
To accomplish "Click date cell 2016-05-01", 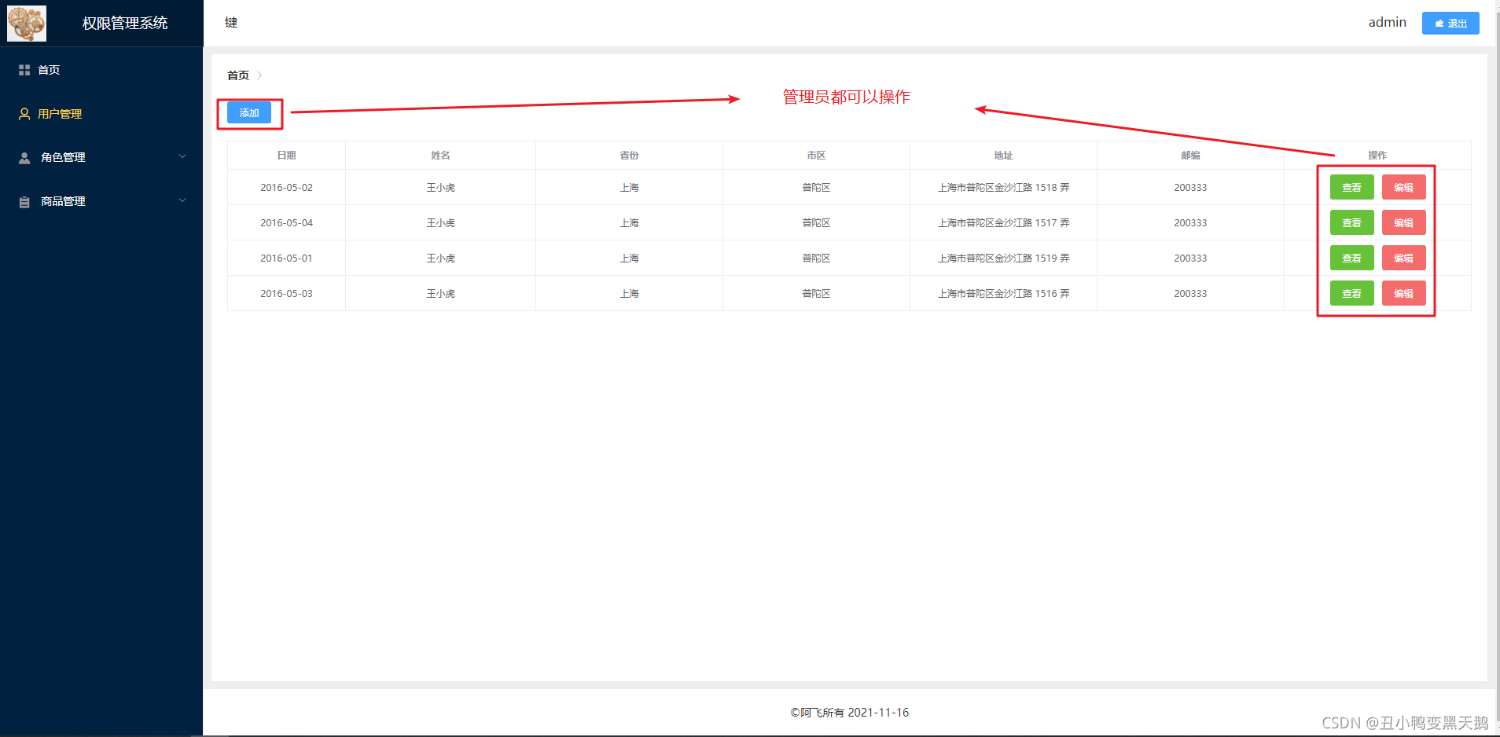I will (x=286, y=258).
